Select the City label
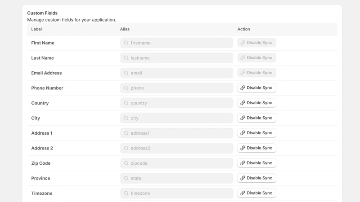360x202 pixels. 36,118
